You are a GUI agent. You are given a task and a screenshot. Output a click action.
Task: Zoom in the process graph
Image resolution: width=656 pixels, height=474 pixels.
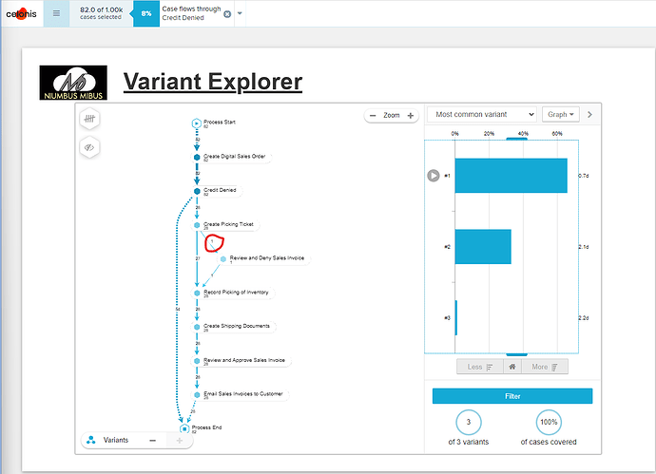[x=411, y=115]
